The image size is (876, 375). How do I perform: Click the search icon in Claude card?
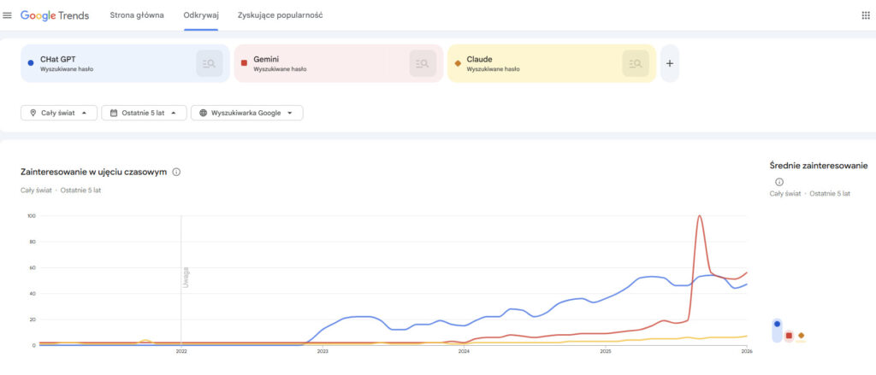coord(635,63)
